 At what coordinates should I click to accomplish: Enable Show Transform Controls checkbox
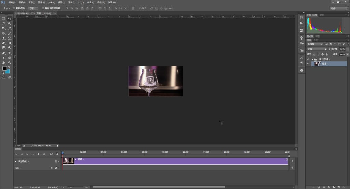43,8
